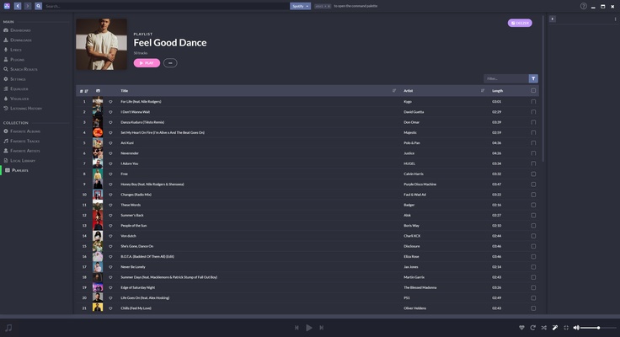620x337 pixels.
Task: Open Settings in the sidebar
Action: [14, 79]
